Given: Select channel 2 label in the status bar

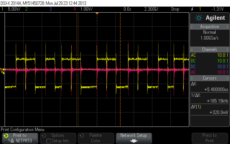Looking at the screenshot, I should point(26,9).
